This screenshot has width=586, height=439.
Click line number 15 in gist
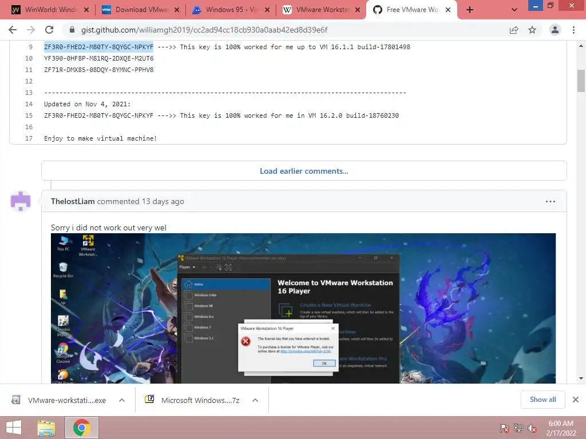click(x=29, y=115)
